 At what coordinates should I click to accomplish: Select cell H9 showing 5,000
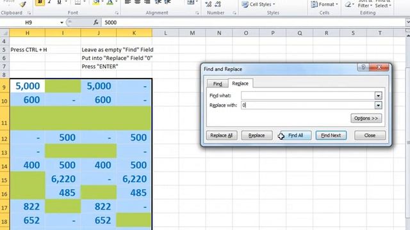[27, 86]
